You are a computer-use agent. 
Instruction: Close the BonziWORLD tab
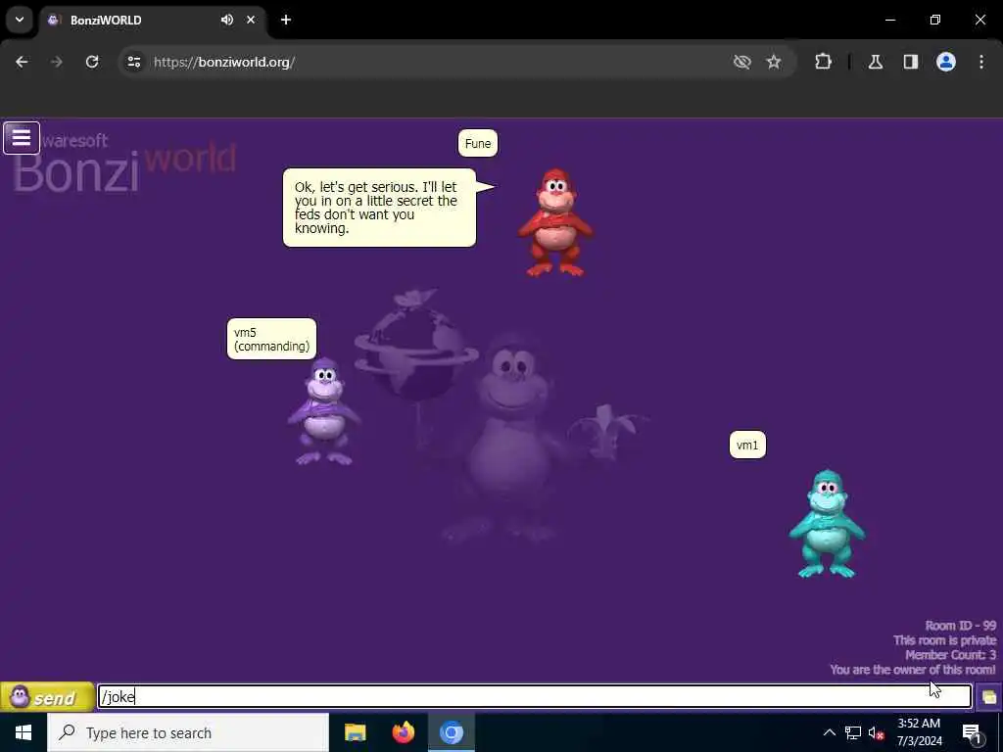click(x=251, y=20)
